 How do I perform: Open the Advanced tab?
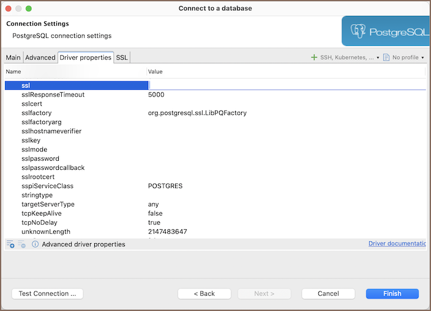pos(40,57)
